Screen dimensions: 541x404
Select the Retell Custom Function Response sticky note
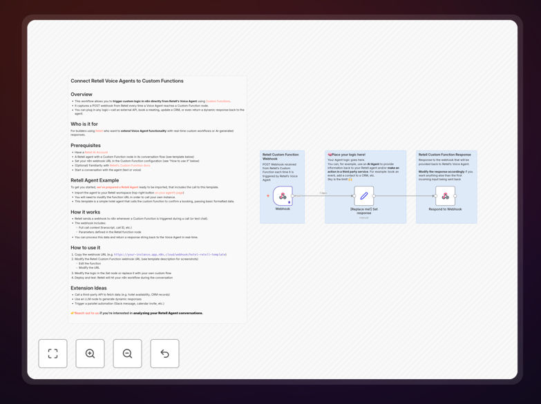click(x=446, y=187)
